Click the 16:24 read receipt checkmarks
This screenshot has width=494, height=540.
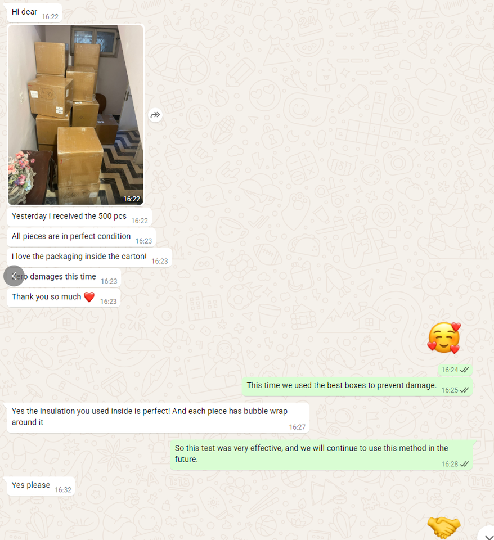coord(464,370)
